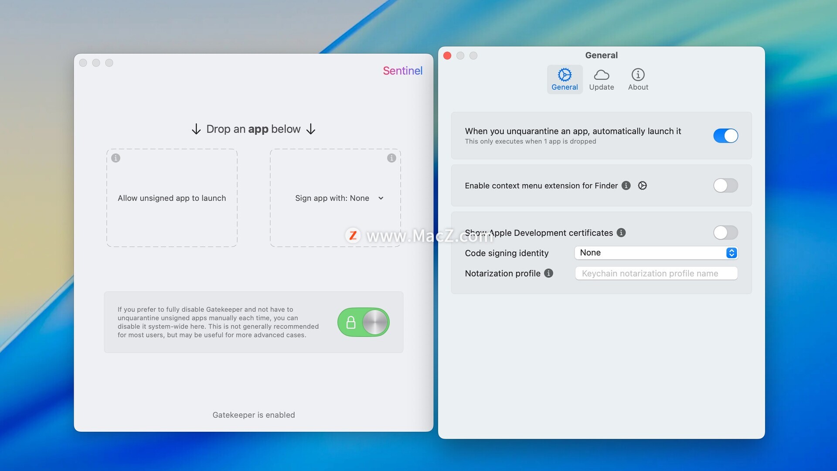Click the Code signing identity label
Screen dimensions: 837x471
(x=507, y=253)
